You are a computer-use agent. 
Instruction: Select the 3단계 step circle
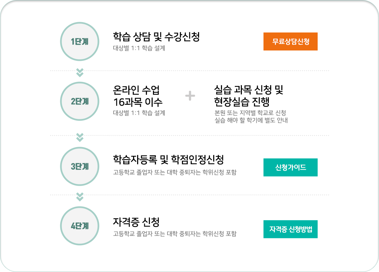[x=80, y=166]
